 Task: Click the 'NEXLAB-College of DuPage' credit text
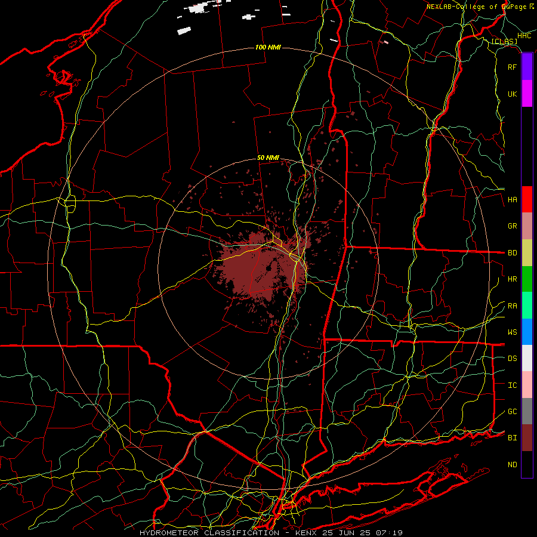coord(476,7)
